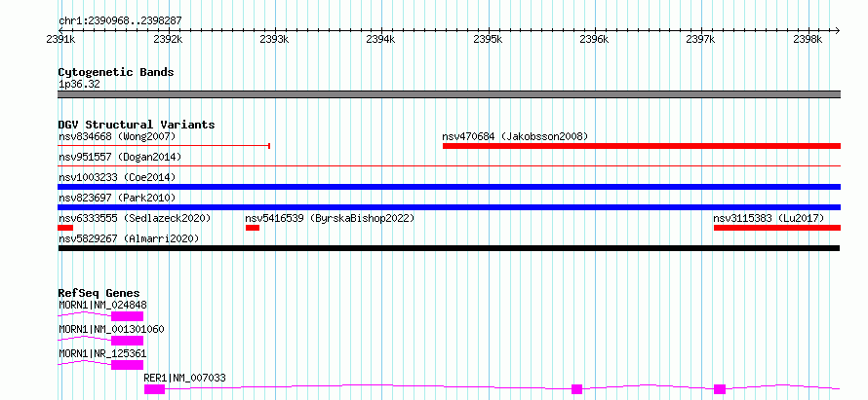Click the RER1 exon near 2397k
The image size is (868, 400).
[720, 389]
